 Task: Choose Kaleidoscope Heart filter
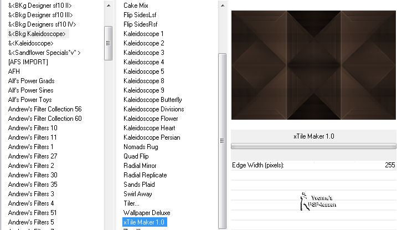pos(149,128)
